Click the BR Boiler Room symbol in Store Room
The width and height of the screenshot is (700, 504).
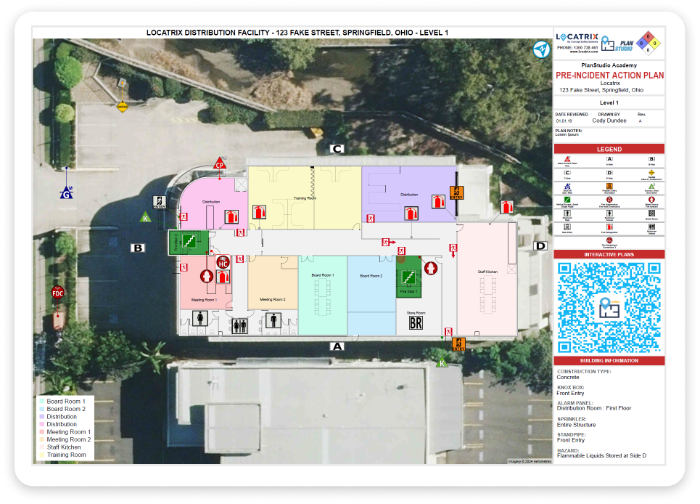[x=416, y=322]
